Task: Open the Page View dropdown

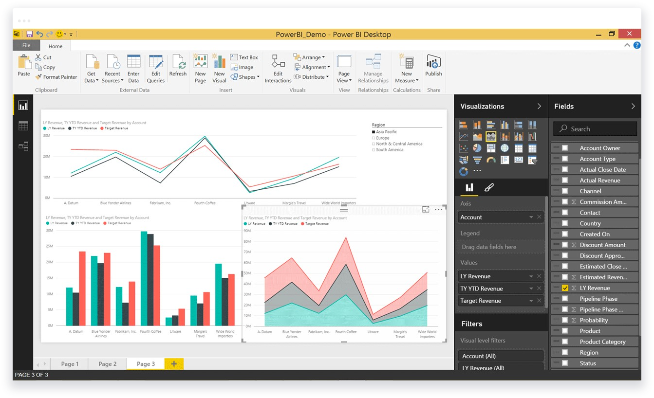Action: 344,68
